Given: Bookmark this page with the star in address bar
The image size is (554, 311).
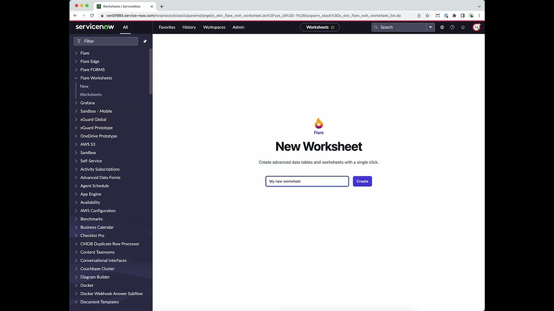Looking at the screenshot, I should pos(427,16).
